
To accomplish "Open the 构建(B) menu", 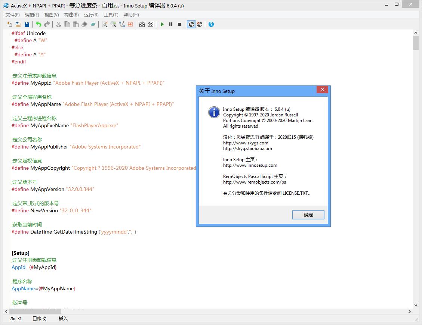I will tap(71, 15).
